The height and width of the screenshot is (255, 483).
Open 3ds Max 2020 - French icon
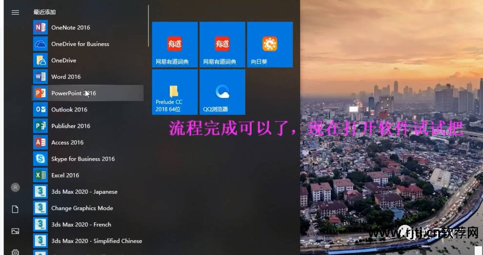point(40,224)
